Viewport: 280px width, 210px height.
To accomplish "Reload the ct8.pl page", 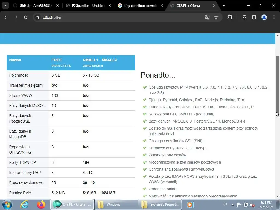I will pyautogui.click(x=26, y=17).
